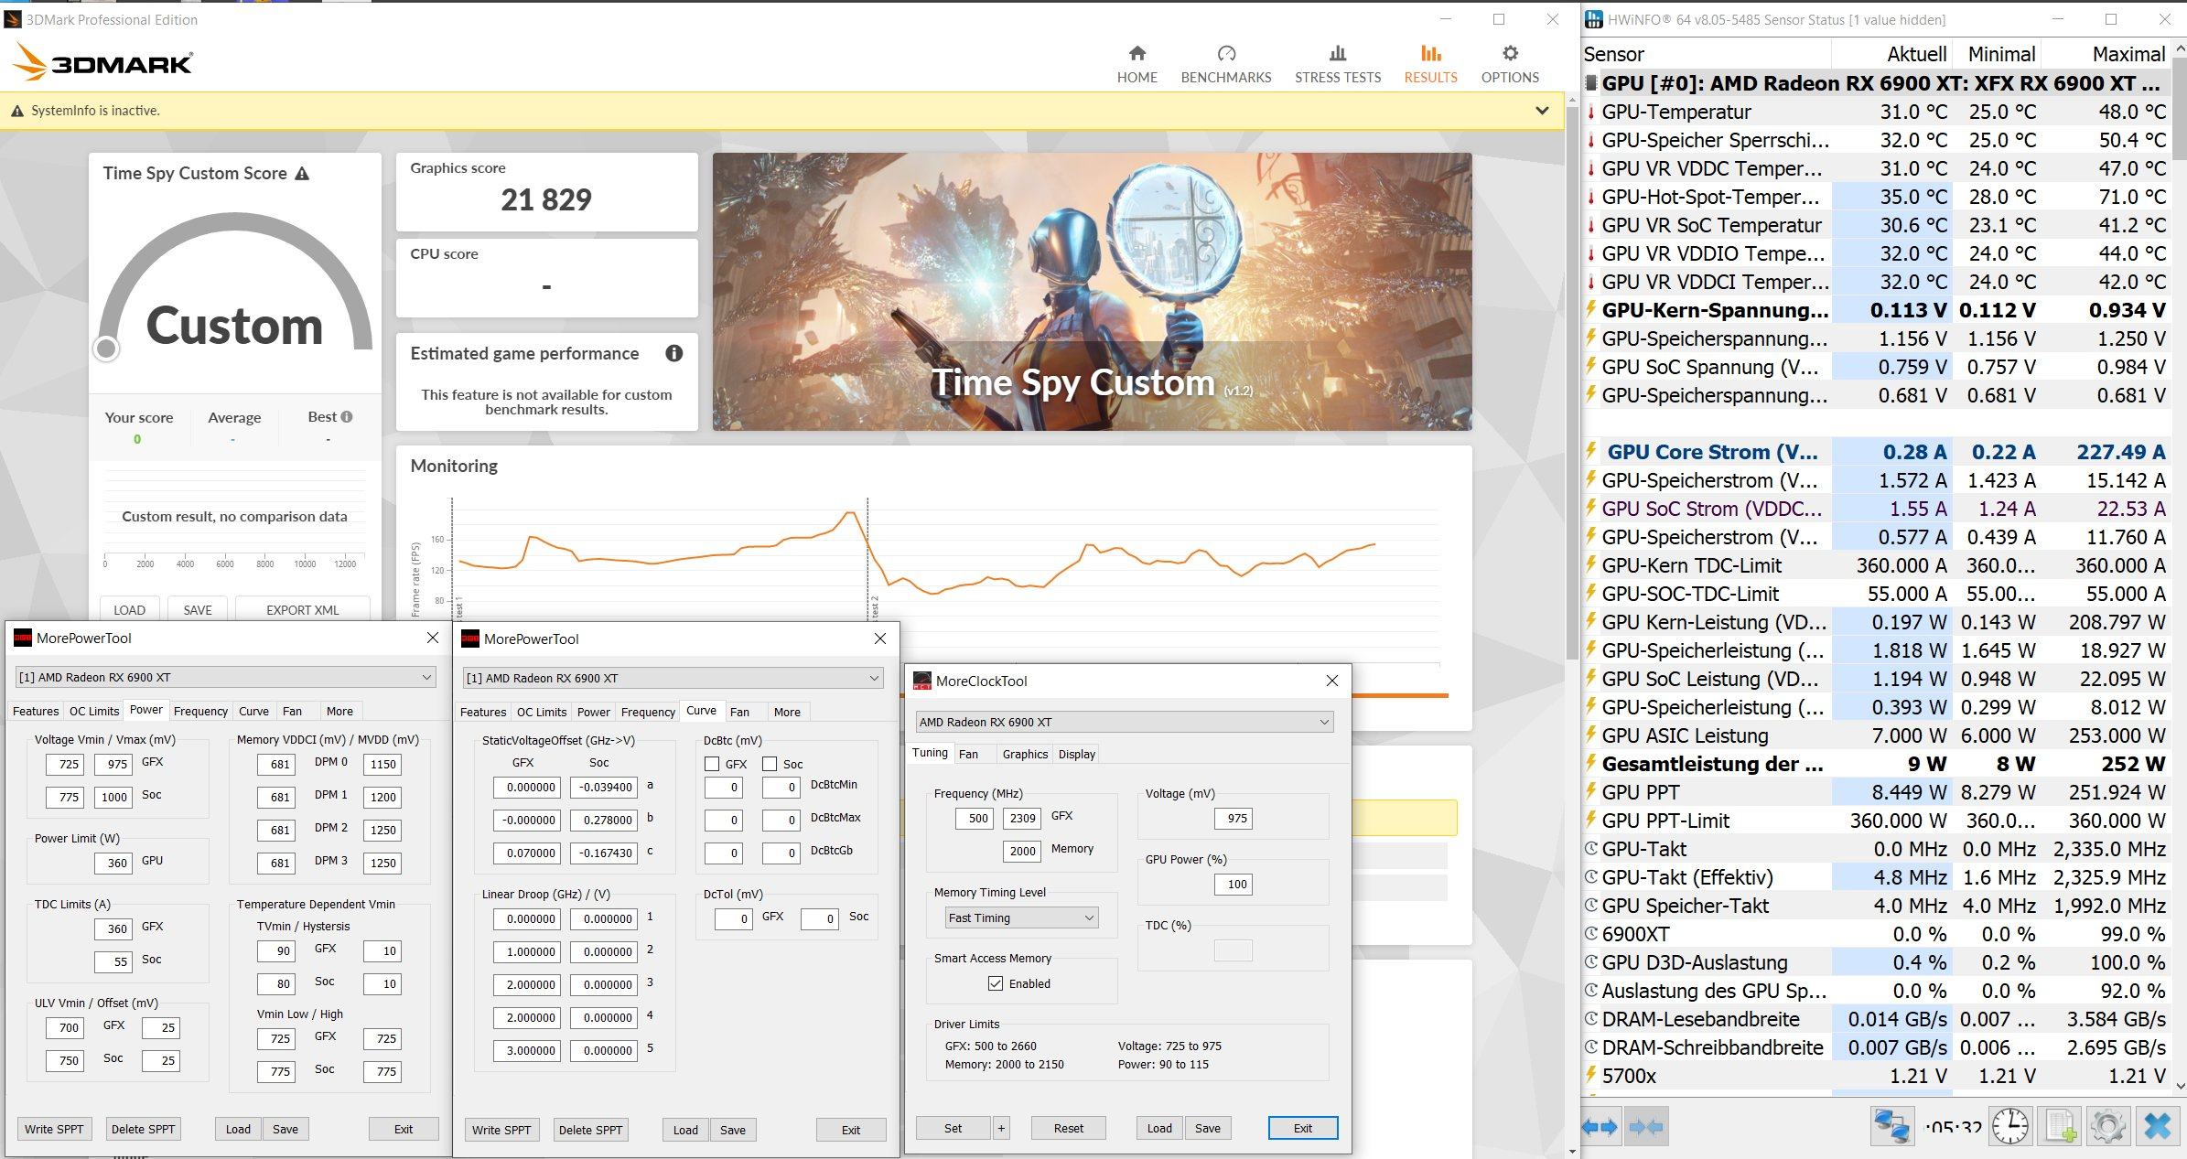
Task: Close HWiNFO sensors with blue X icon
Action: (x=2157, y=1126)
